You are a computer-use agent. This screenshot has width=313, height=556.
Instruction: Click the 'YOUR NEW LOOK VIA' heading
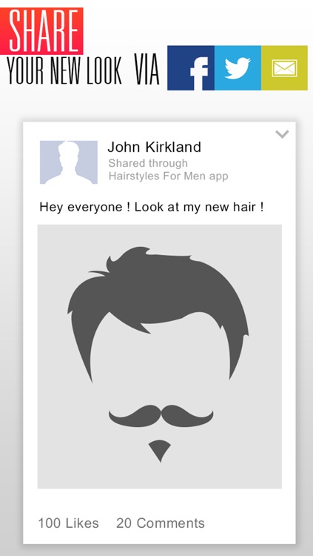point(83,70)
